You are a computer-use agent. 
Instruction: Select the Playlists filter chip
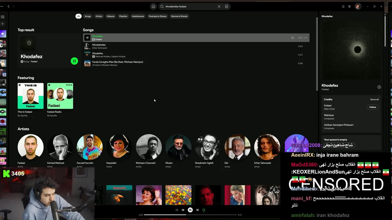[123, 16]
